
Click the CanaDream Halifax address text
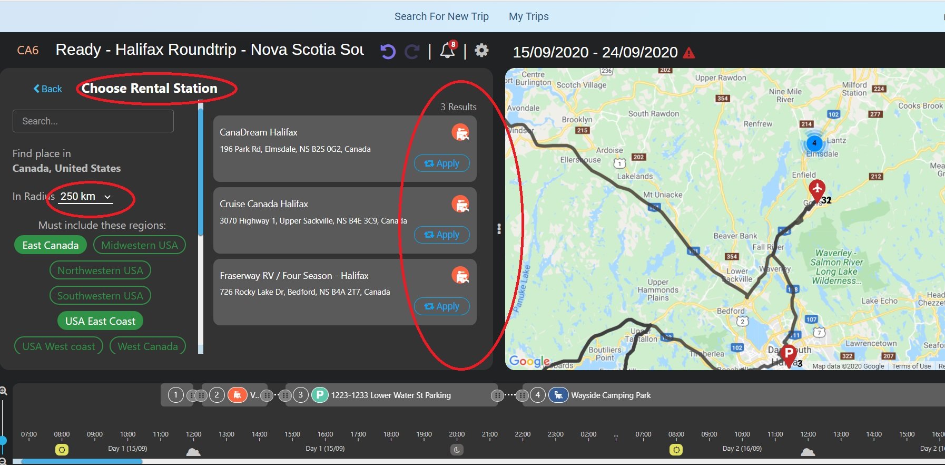point(295,149)
